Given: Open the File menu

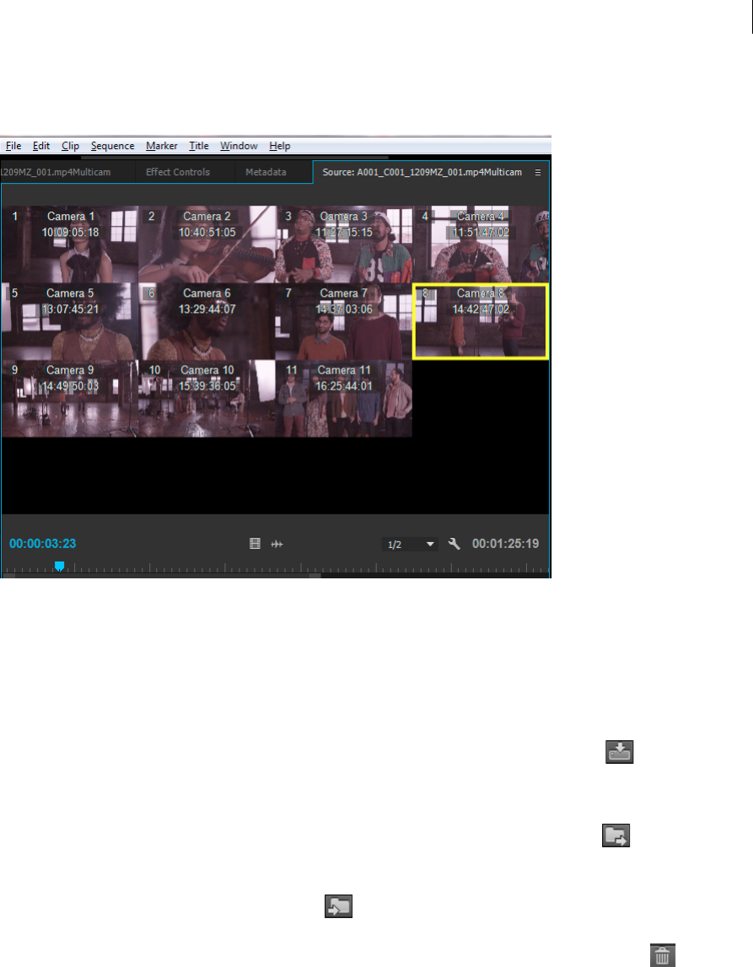Looking at the screenshot, I should click(13, 146).
